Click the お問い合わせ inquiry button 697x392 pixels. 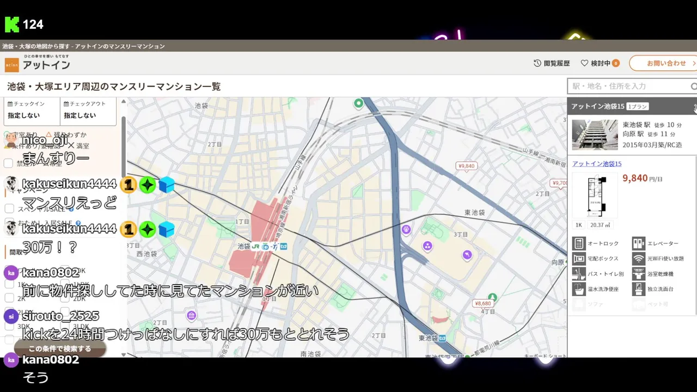coord(664,63)
